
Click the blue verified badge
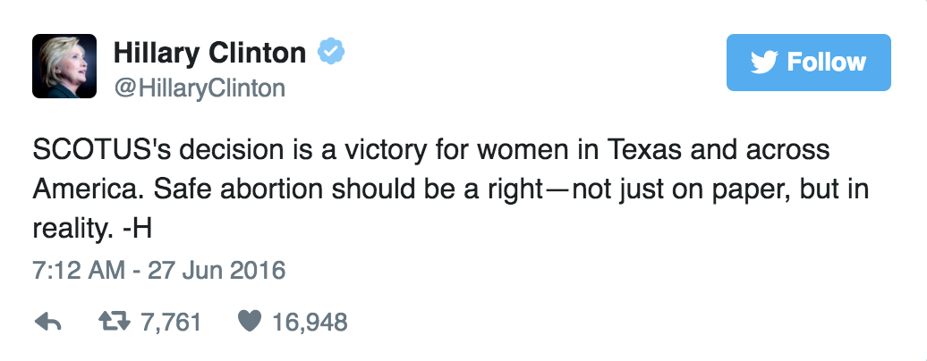331,54
